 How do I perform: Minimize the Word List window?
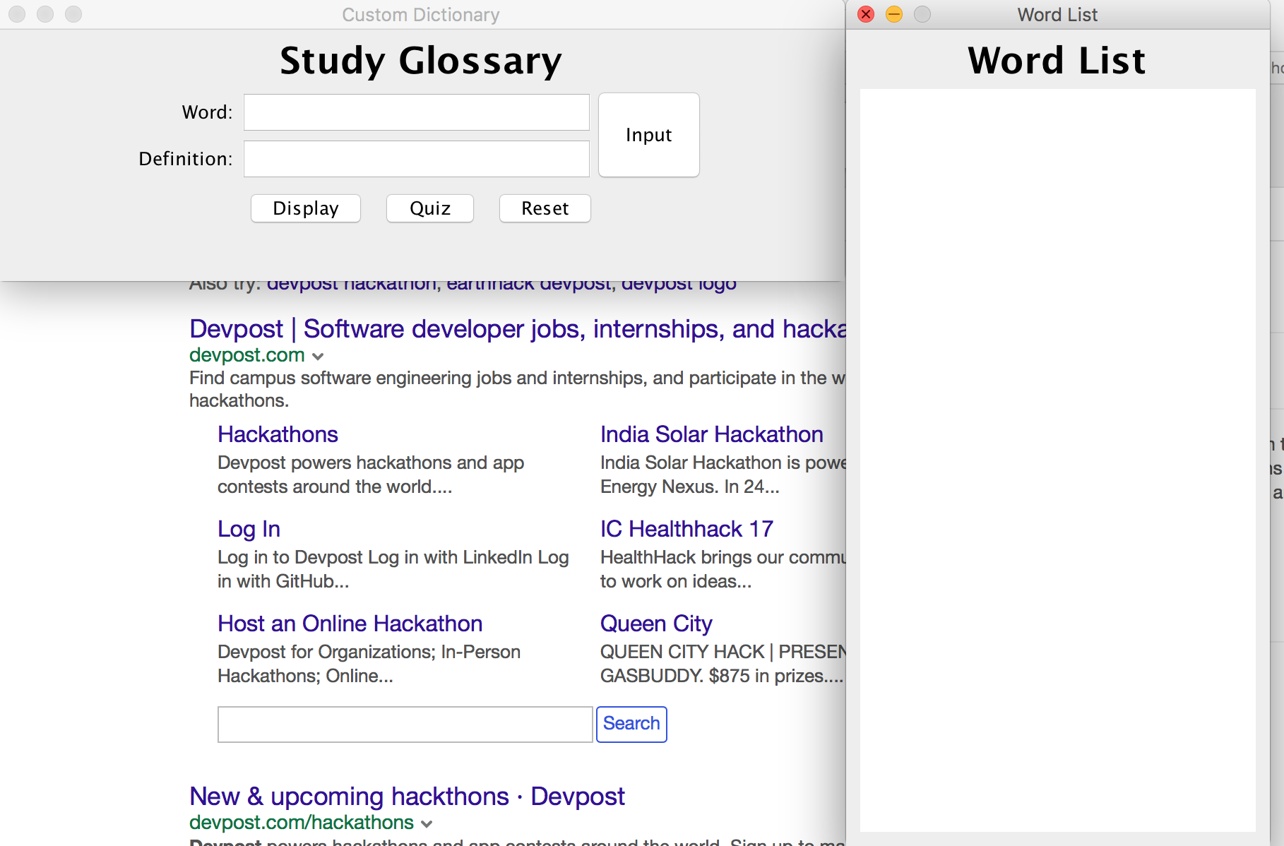click(x=894, y=14)
